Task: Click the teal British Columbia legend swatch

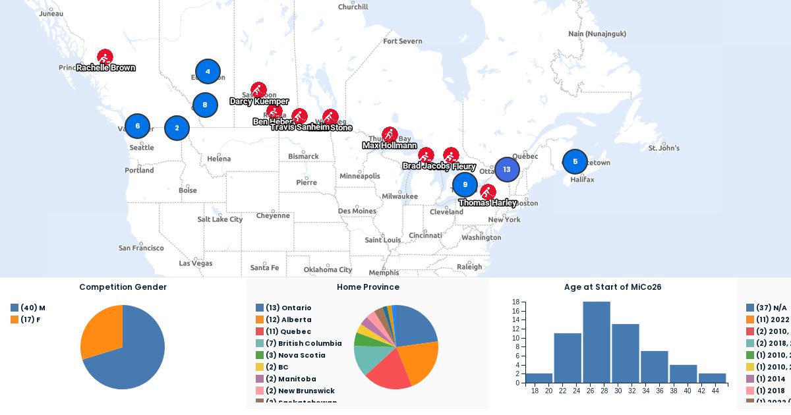Action: [x=260, y=343]
